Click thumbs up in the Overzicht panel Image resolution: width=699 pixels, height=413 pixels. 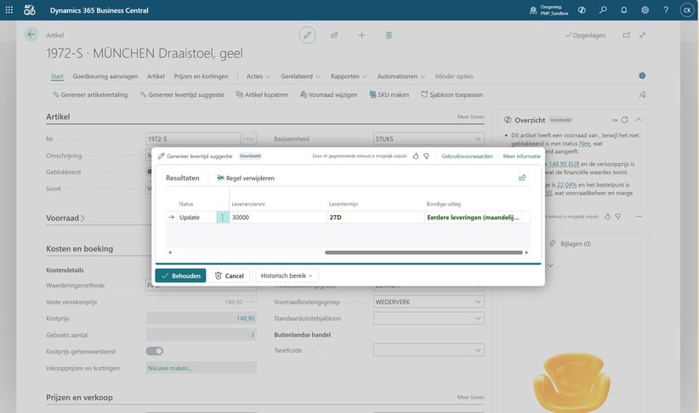point(607,216)
